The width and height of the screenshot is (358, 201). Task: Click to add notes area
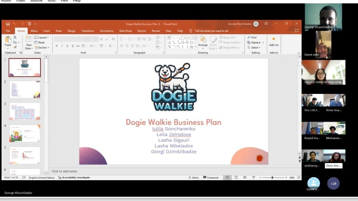[64, 171]
